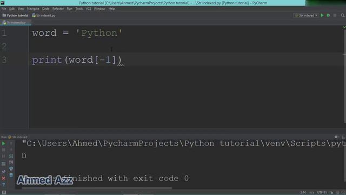Click the cursor position 3:14 in status bar

click(x=303, y=193)
